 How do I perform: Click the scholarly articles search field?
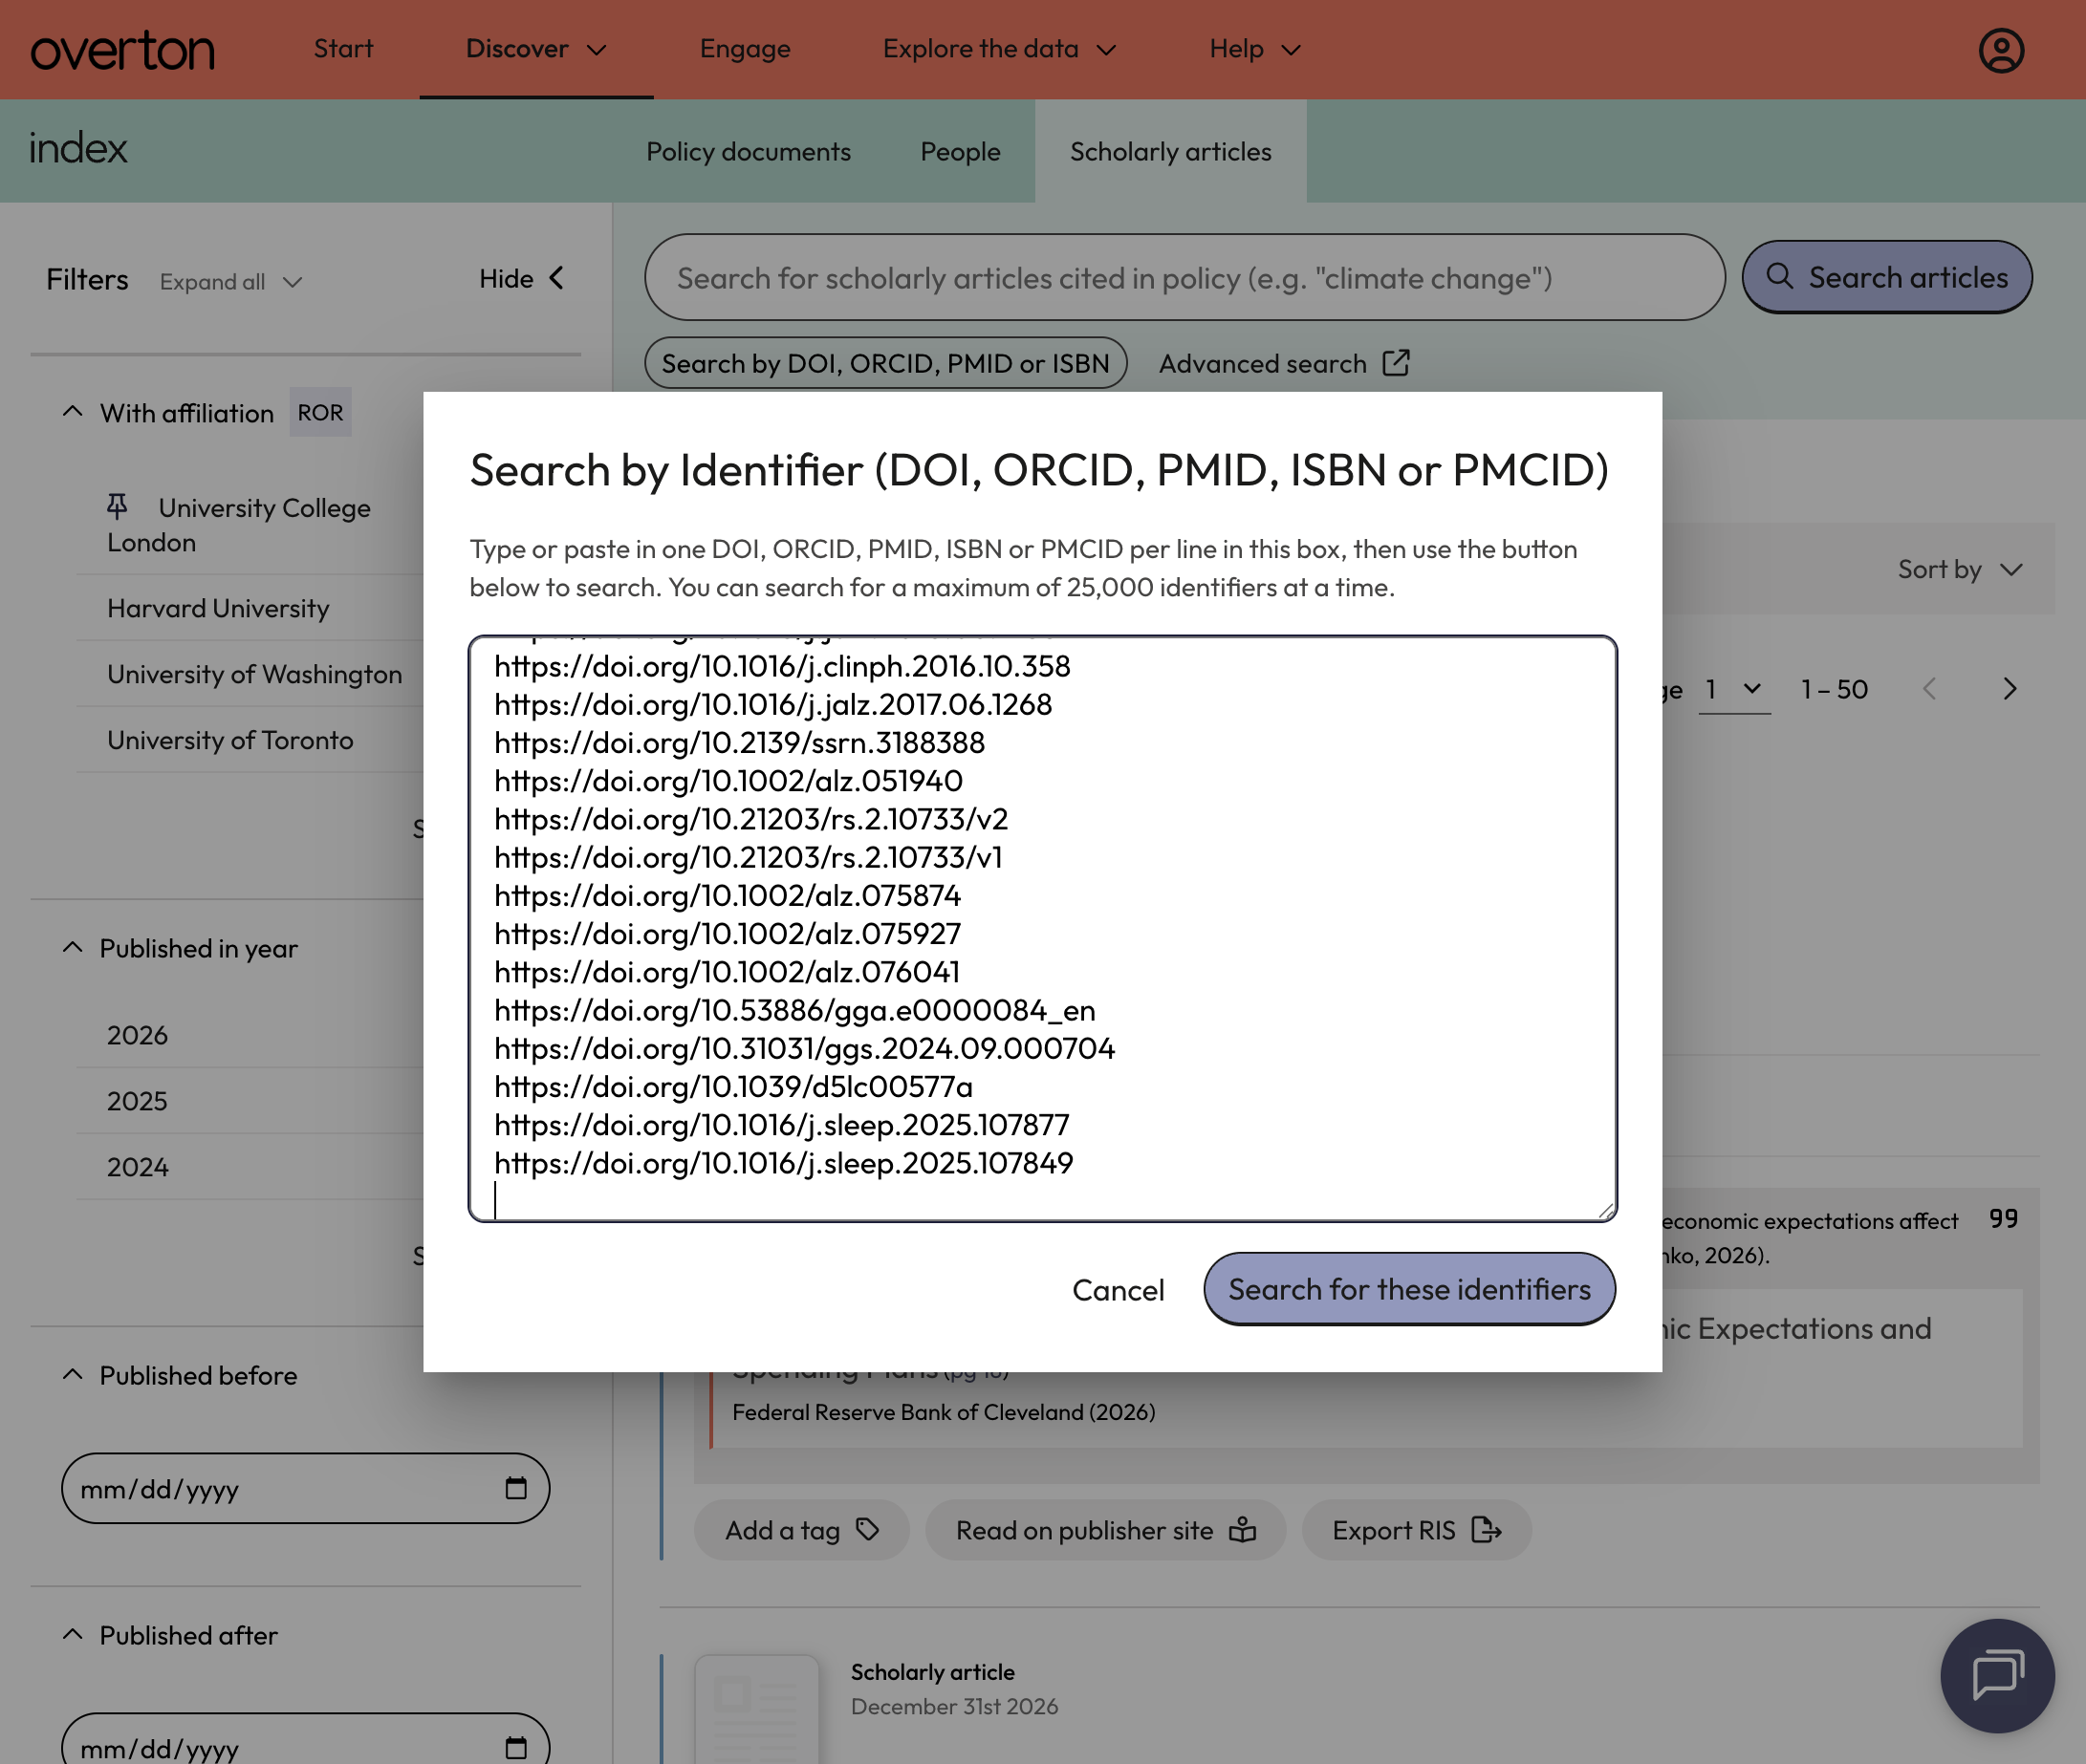coord(1184,277)
